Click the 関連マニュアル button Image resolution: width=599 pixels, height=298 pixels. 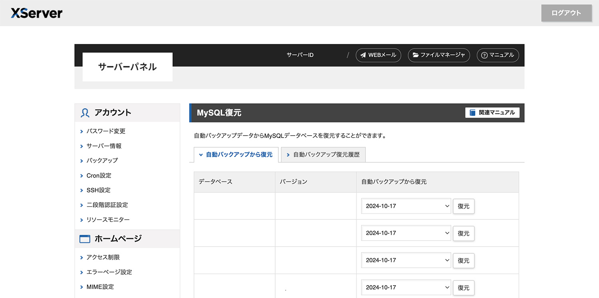[x=492, y=113]
